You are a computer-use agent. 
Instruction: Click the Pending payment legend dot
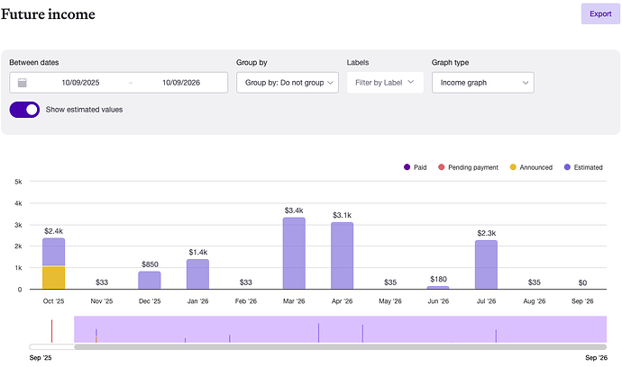click(441, 167)
